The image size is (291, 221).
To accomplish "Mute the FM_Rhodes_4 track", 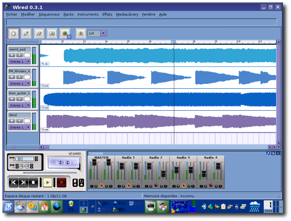I will (20, 77).
